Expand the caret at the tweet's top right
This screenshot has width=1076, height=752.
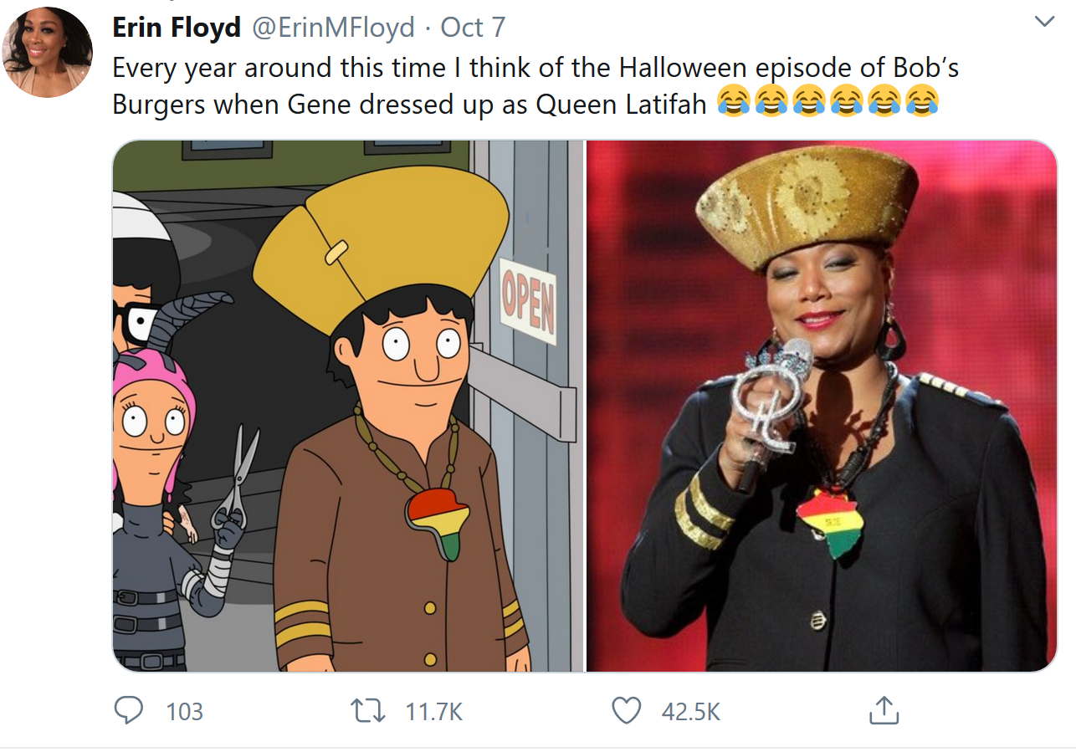(x=1045, y=21)
